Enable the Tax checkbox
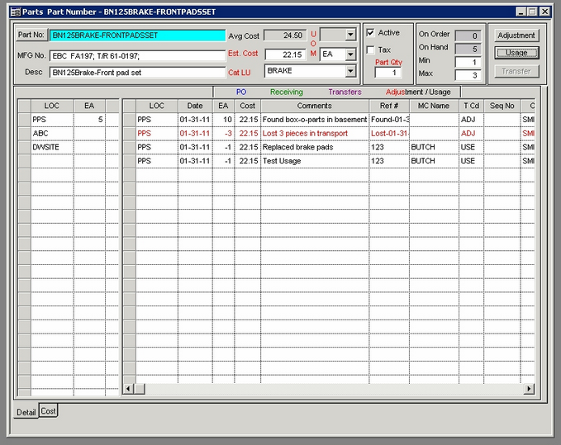561x445 pixels. coord(371,50)
